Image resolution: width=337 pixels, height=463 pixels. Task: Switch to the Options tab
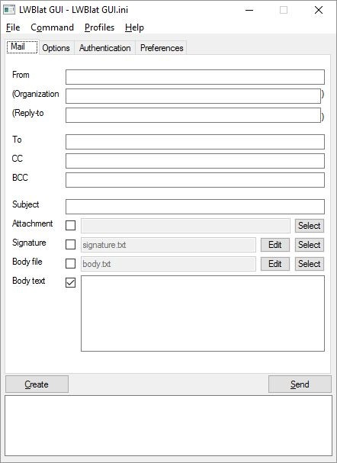tap(56, 48)
